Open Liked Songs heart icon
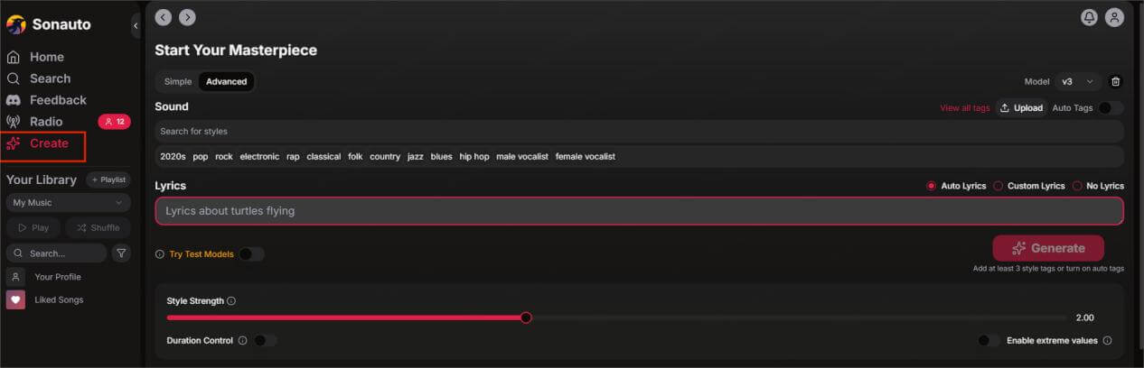The width and height of the screenshot is (1144, 368). point(15,299)
